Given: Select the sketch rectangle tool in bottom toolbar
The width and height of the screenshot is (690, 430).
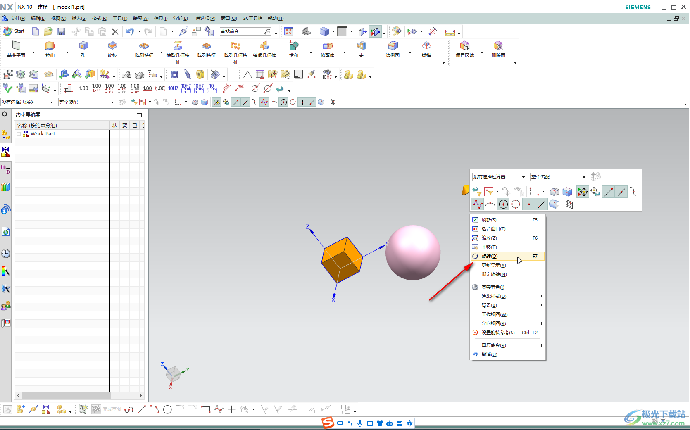Looking at the screenshot, I should 205,409.
